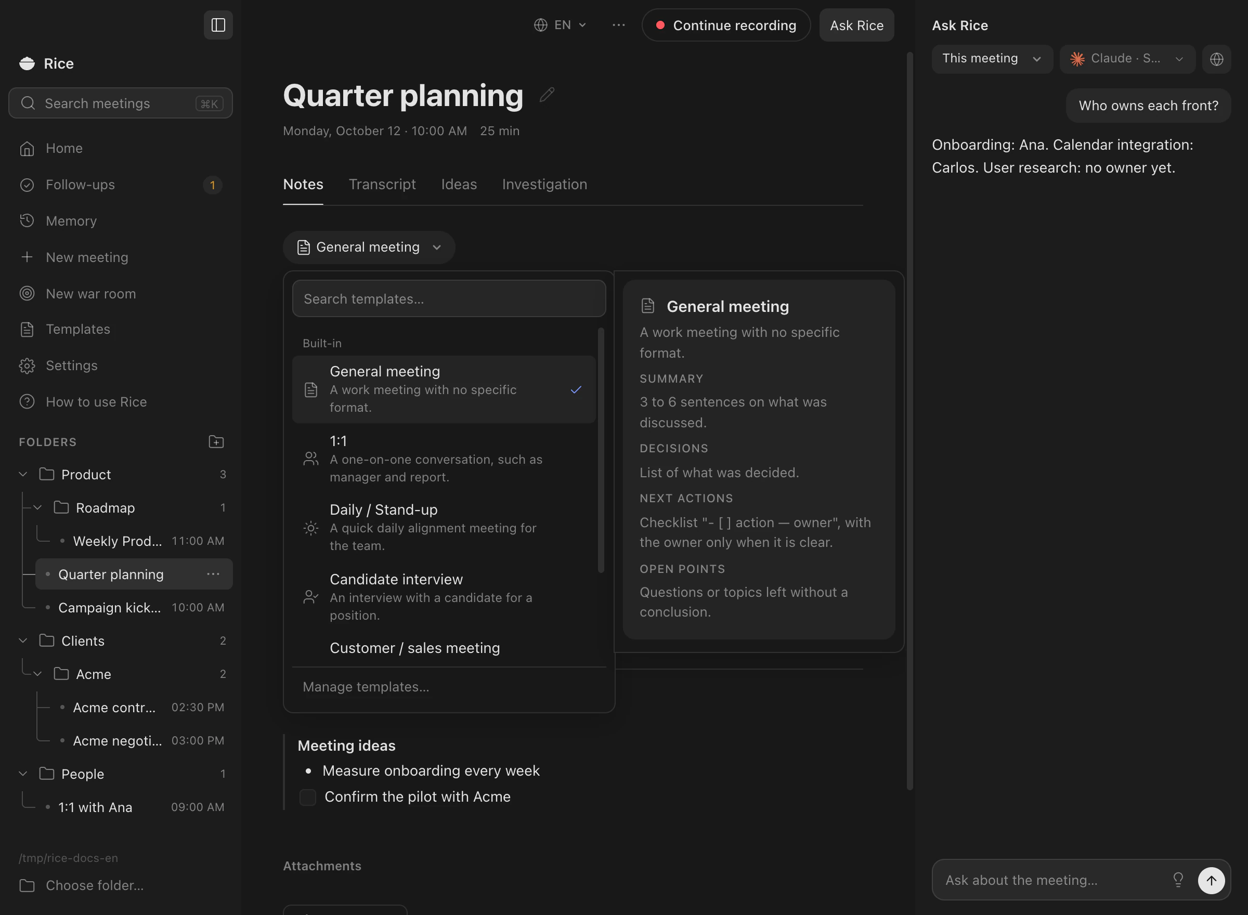
Task: Open Manage templates link
Action: point(366,687)
